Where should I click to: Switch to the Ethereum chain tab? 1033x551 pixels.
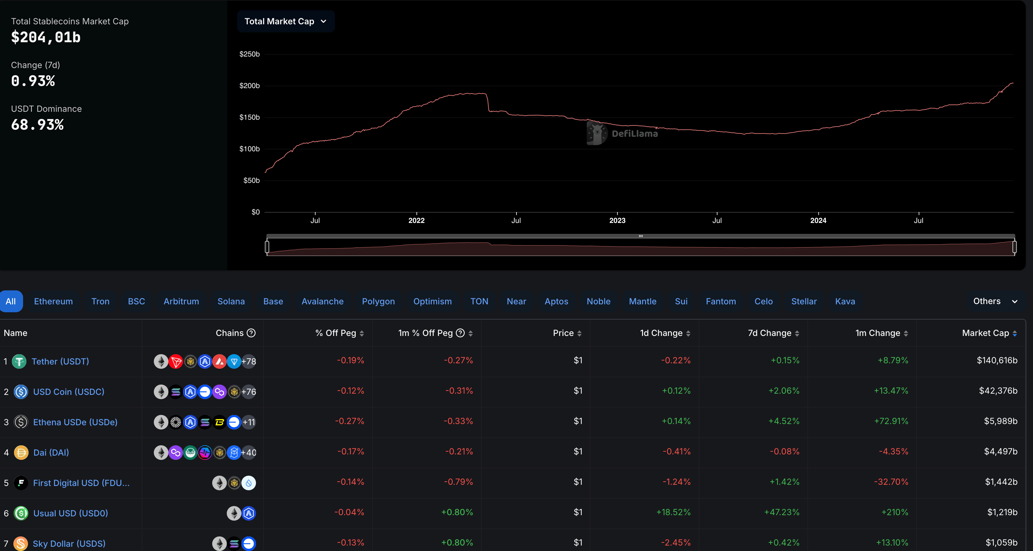tap(53, 301)
